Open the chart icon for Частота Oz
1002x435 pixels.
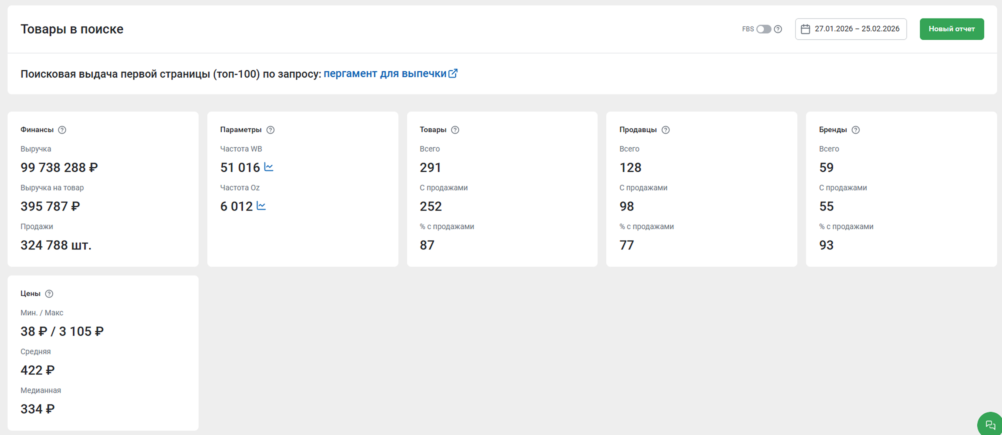261,206
